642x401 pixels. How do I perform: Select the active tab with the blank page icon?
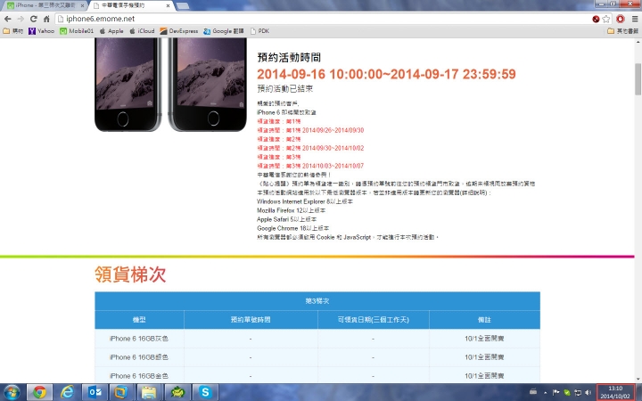click(x=129, y=5)
